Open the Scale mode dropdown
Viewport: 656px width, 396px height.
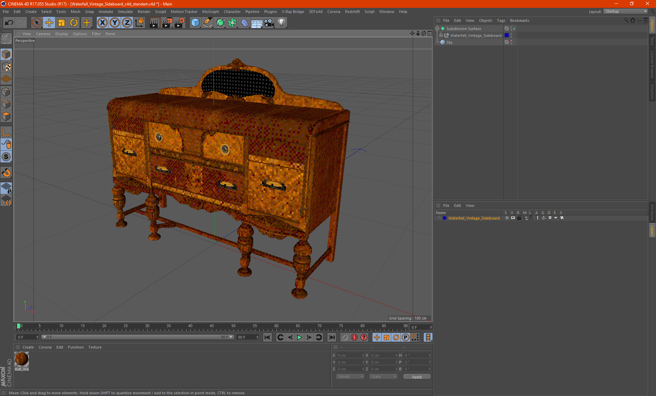point(383,377)
